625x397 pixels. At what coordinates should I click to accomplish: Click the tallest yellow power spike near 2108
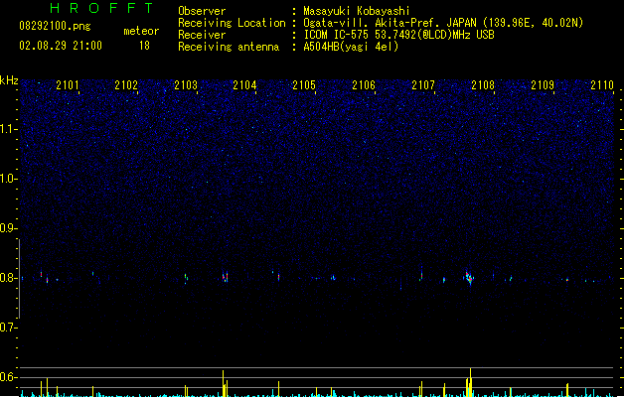tap(470, 382)
